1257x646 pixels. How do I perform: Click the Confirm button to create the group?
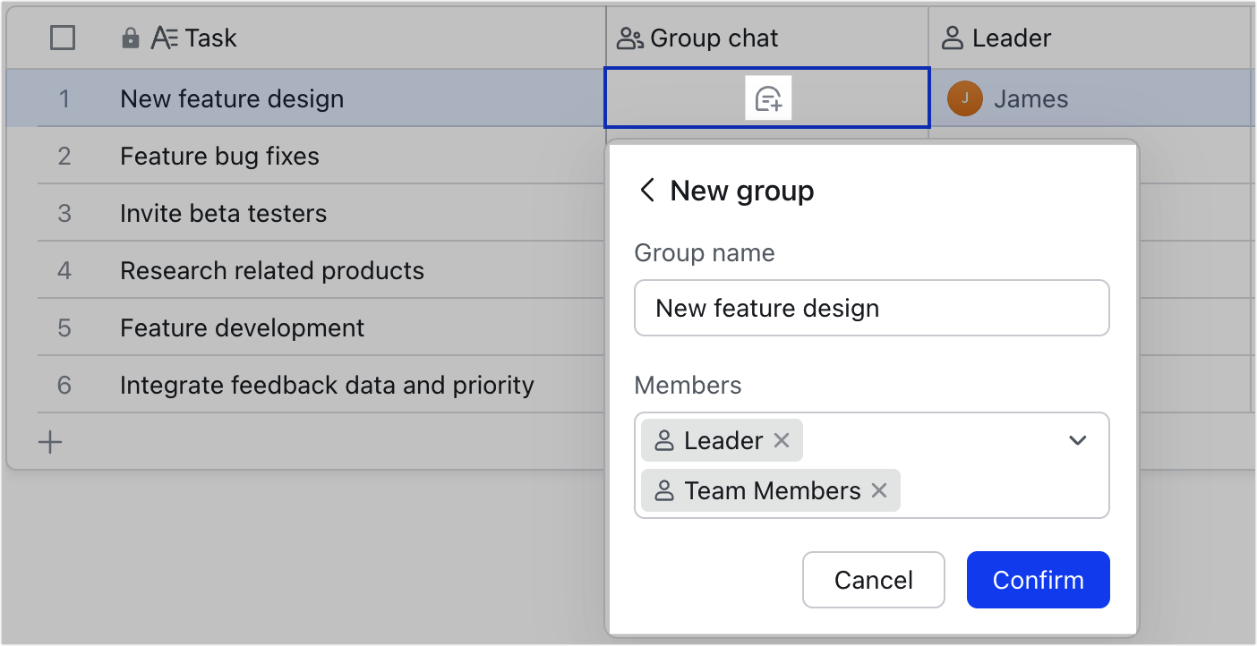pos(1038,580)
